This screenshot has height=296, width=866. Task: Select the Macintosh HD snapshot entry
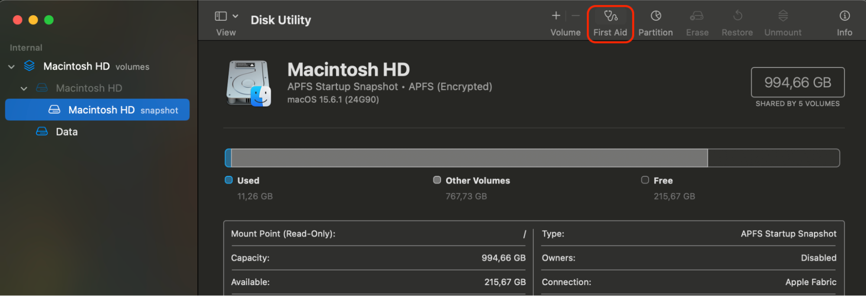tap(97, 110)
